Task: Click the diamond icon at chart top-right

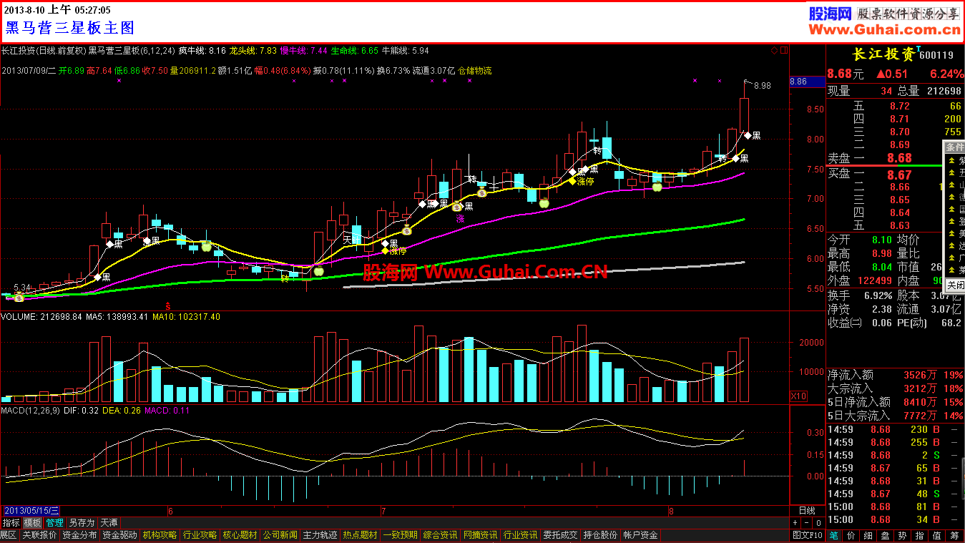Action: (774, 51)
